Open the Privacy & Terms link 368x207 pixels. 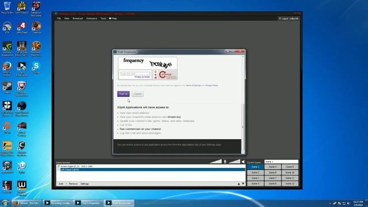click(142, 77)
